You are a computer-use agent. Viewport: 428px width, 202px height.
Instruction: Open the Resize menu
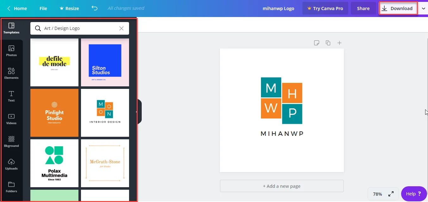[x=69, y=8]
